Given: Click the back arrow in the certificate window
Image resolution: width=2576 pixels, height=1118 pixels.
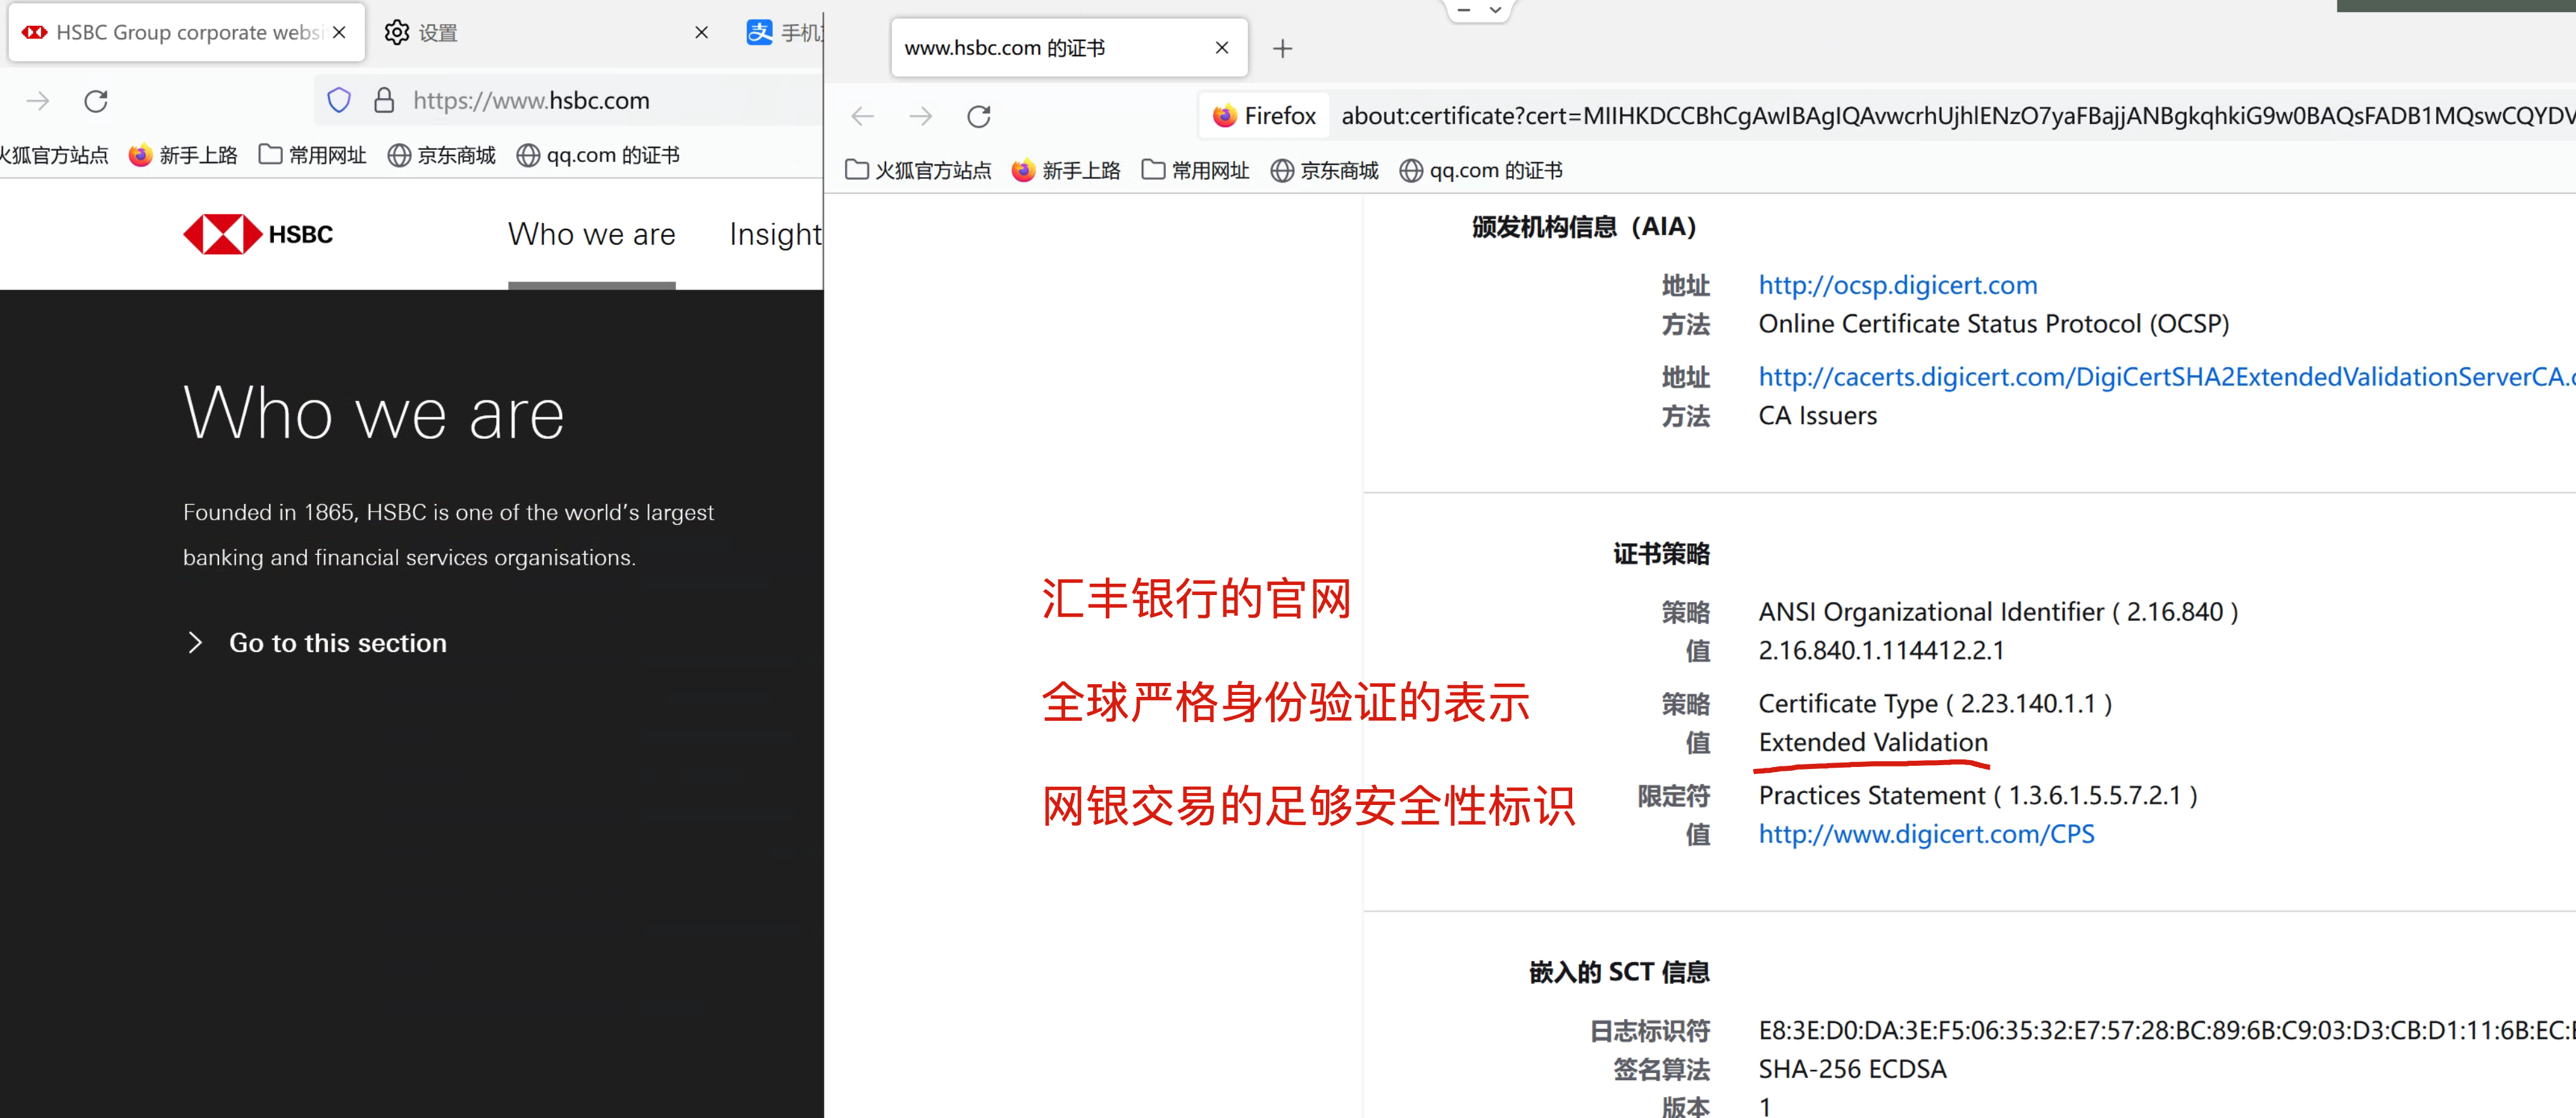Looking at the screenshot, I should click(x=862, y=116).
